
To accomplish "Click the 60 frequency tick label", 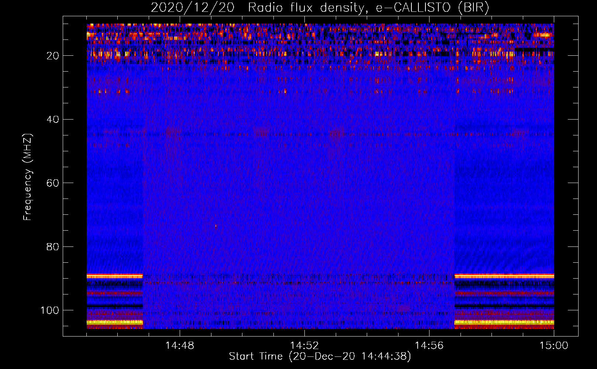I will 53,183.
